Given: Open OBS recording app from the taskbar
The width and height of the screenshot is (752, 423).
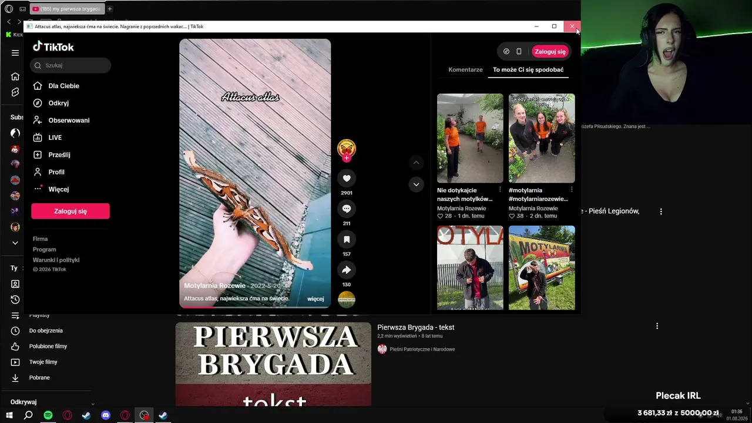Looking at the screenshot, I should (144, 415).
